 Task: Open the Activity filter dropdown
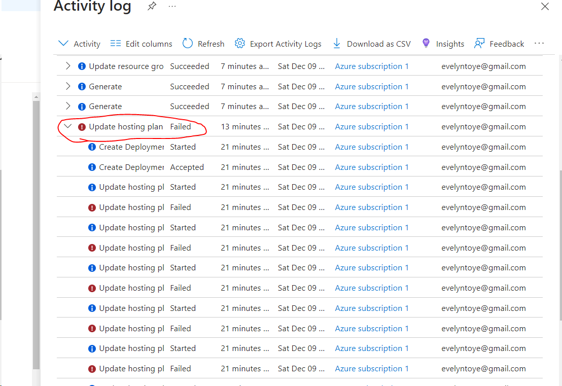[x=63, y=44]
